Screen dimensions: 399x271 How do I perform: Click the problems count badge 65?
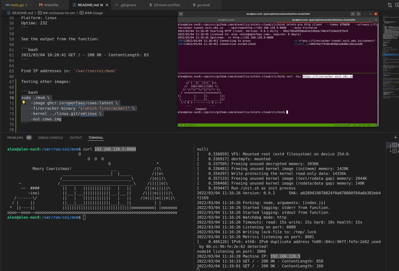tap(29, 137)
